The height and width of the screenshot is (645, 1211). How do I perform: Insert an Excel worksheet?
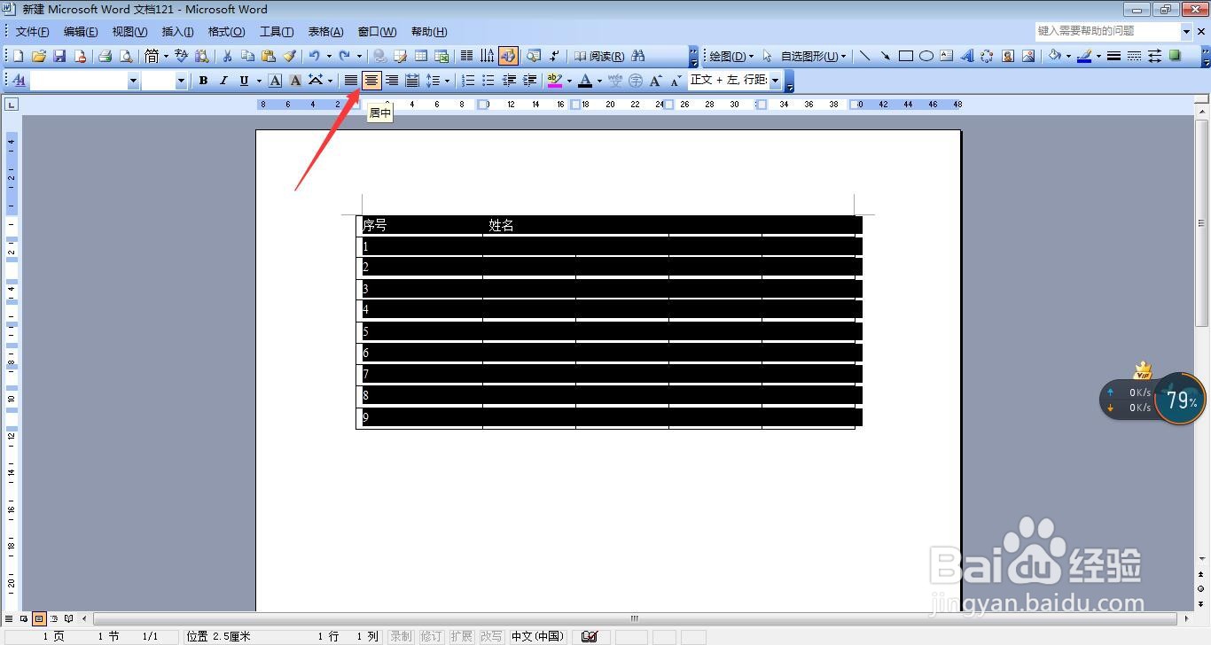441,56
